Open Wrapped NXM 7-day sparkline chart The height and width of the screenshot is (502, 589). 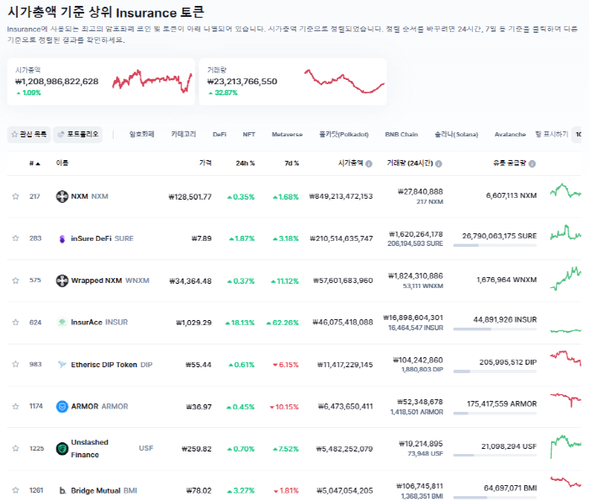[565, 279]
